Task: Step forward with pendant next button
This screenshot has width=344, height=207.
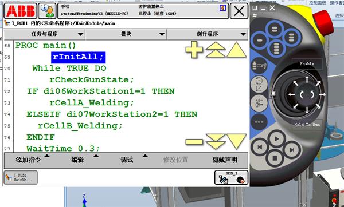Action: coord(292,150)
